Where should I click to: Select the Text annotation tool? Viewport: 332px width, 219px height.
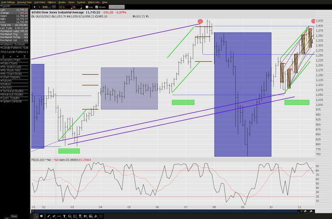pos(64,216)
